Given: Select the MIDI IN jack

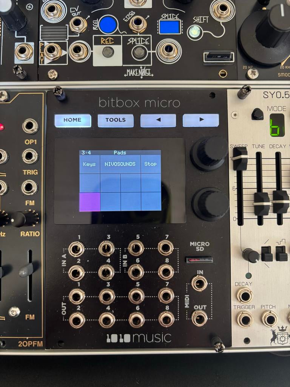Looking at the screenshot, I should tap(199, 283).
